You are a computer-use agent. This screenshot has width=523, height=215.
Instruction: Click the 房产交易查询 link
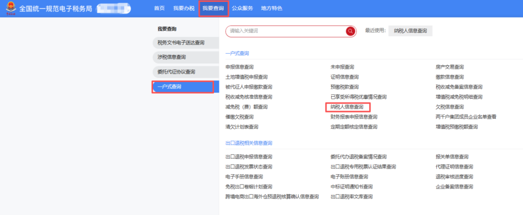pyautogui.click(x=449, y=67)
